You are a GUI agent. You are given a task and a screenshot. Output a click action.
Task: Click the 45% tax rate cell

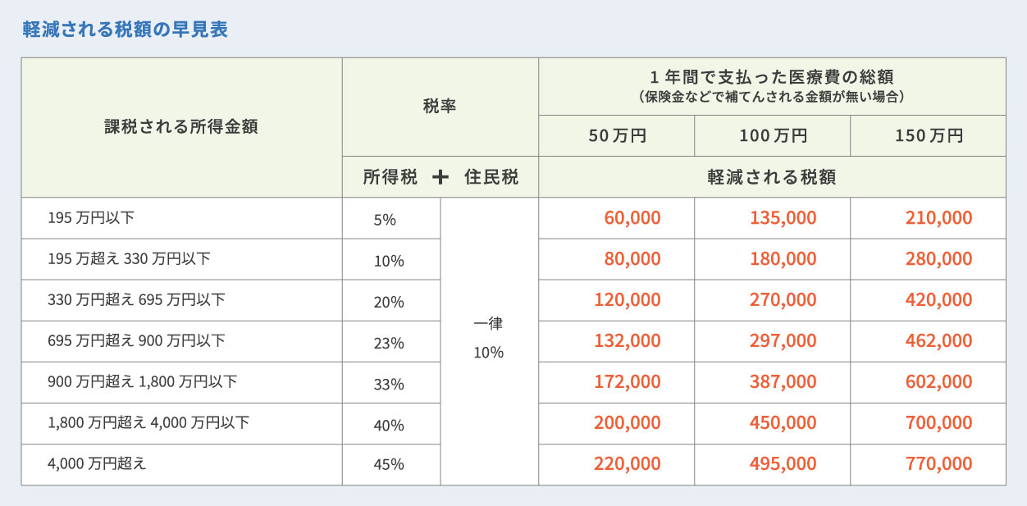tap(391, 465)
